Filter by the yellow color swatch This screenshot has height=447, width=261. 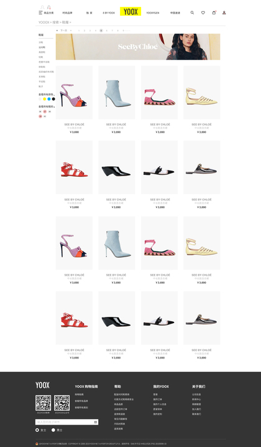click(44, 99)
